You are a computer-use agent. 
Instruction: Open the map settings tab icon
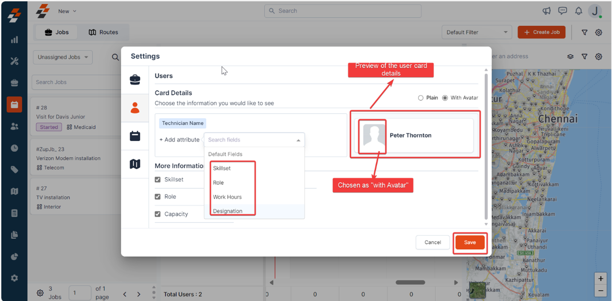click(x=135, y=164)
